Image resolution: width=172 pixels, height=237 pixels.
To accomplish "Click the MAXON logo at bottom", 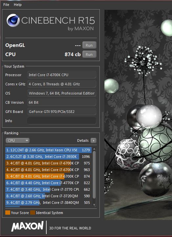I will coord(28,226).
